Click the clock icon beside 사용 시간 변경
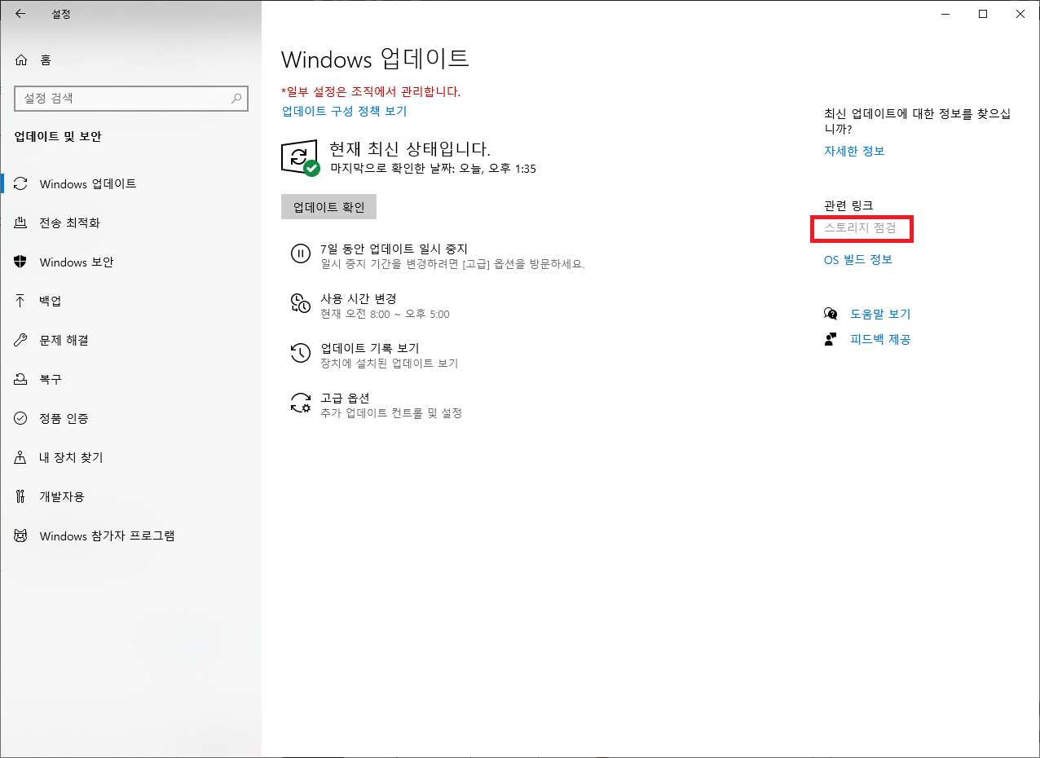 pyautogui.click(x=301, y=304)
